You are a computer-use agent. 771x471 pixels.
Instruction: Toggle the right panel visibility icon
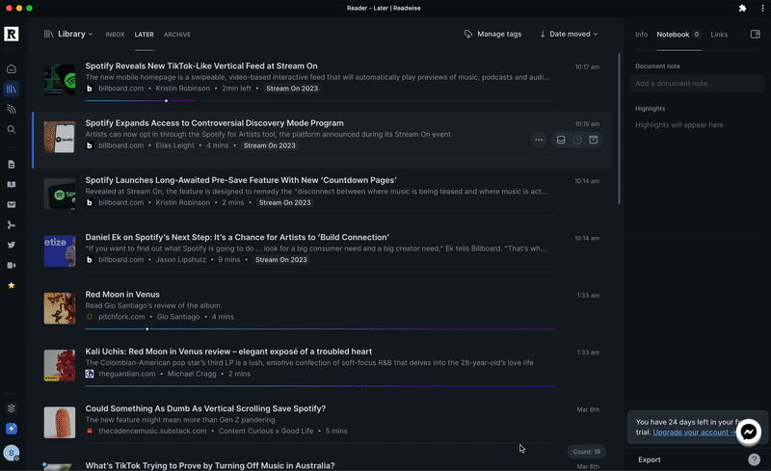(756, 34)
